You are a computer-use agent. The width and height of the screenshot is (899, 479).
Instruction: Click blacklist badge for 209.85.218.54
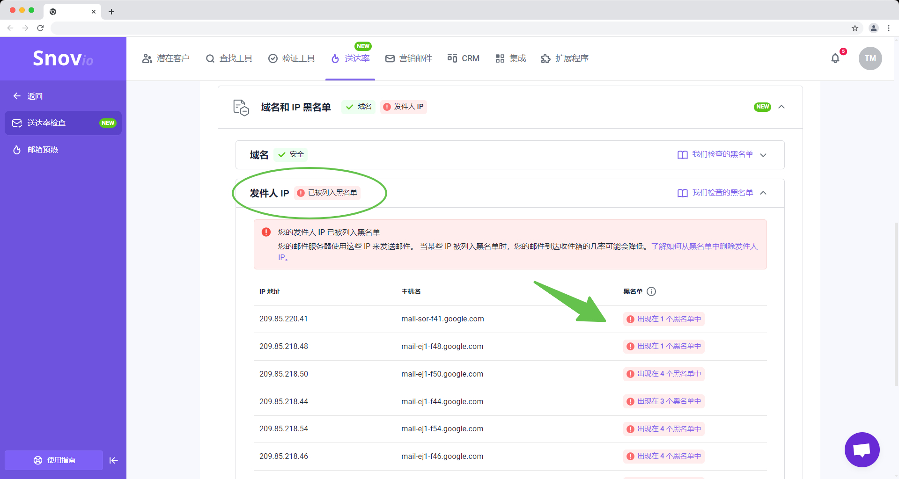click(x=664, y=429)
